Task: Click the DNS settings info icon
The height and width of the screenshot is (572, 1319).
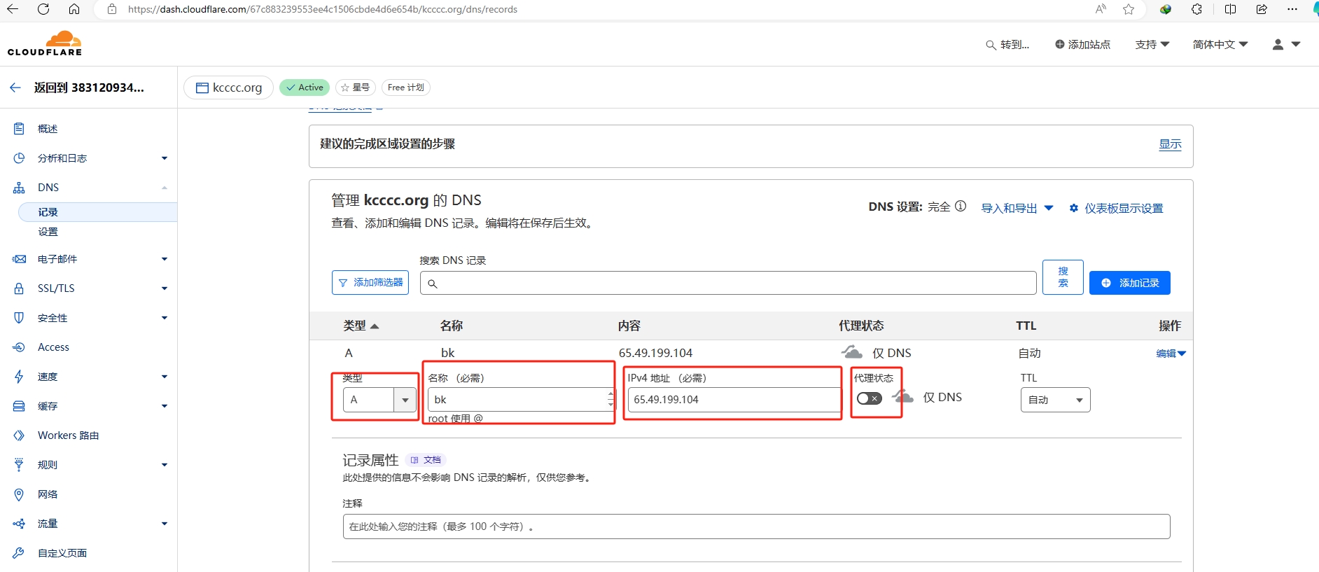Action: 961,207
